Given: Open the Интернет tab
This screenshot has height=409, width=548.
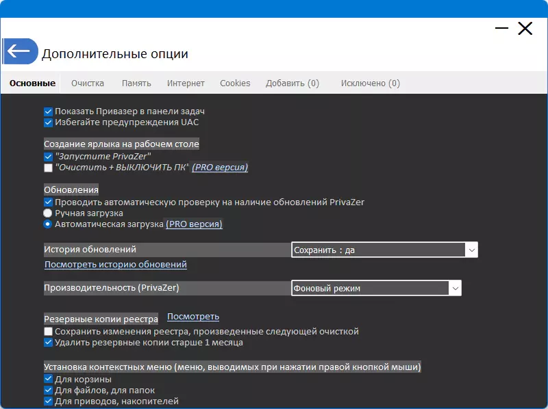Looking at the screenshot, I should pyautogui.click(x=186, y=83).
